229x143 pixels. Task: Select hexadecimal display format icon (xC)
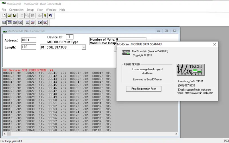pos(15,23)
